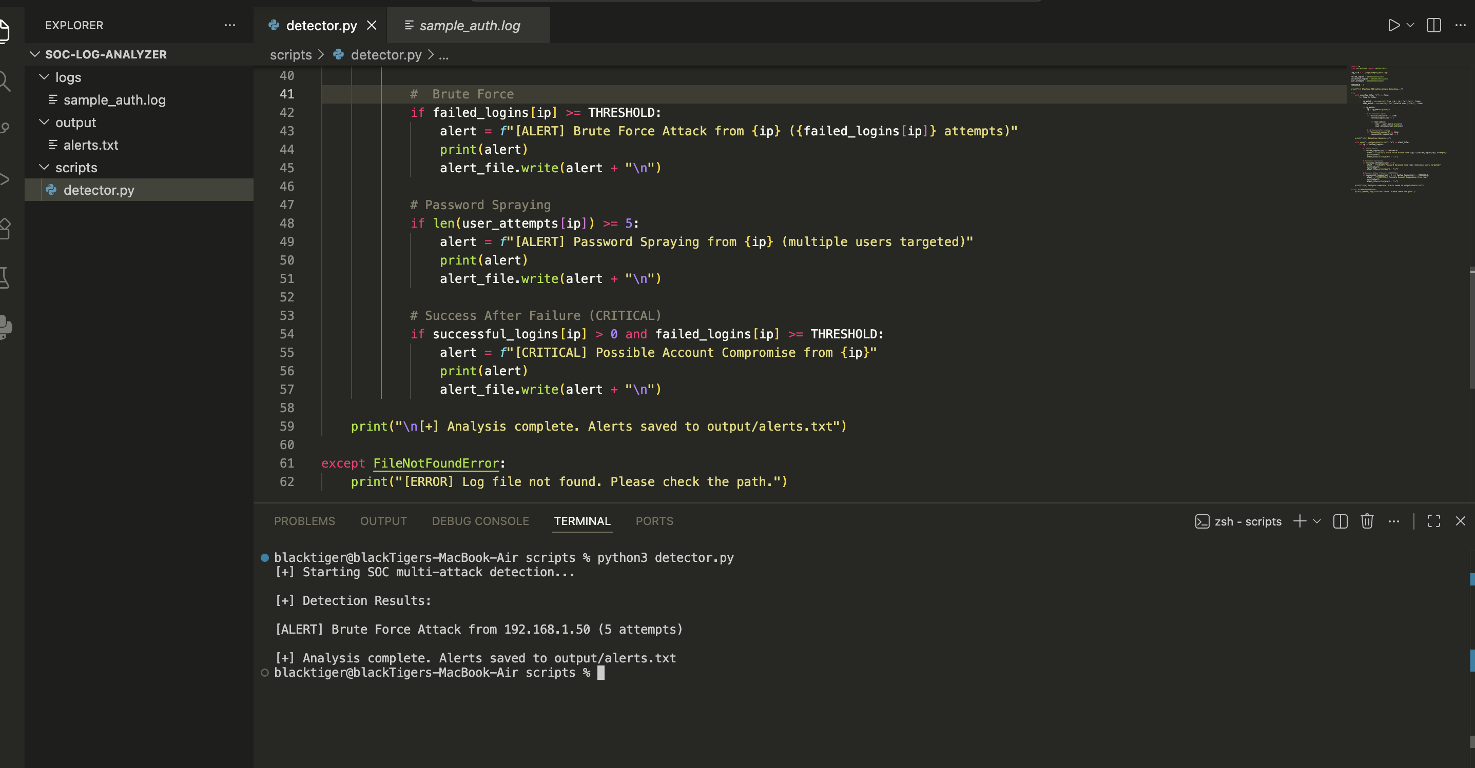
Task: Switch to the PROBLEMS panel tab
Action: click(x=304, y=521)
